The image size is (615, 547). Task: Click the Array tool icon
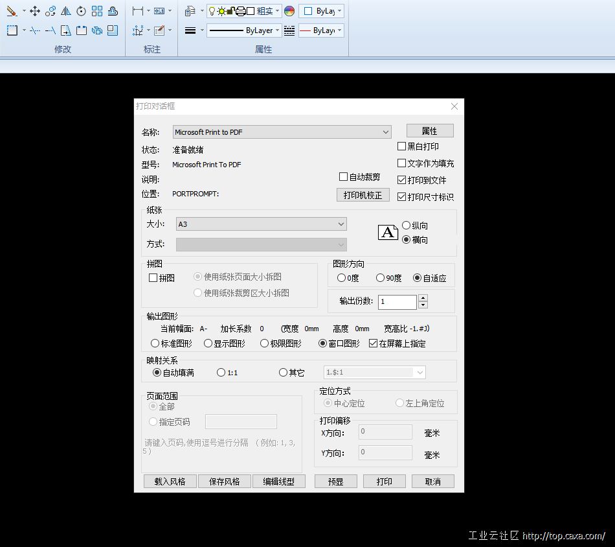pos(97,11)
